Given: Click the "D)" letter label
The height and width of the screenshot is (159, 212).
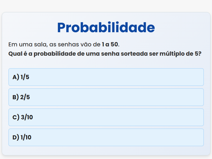Looking at the screenshot, I should pos(16,137).
